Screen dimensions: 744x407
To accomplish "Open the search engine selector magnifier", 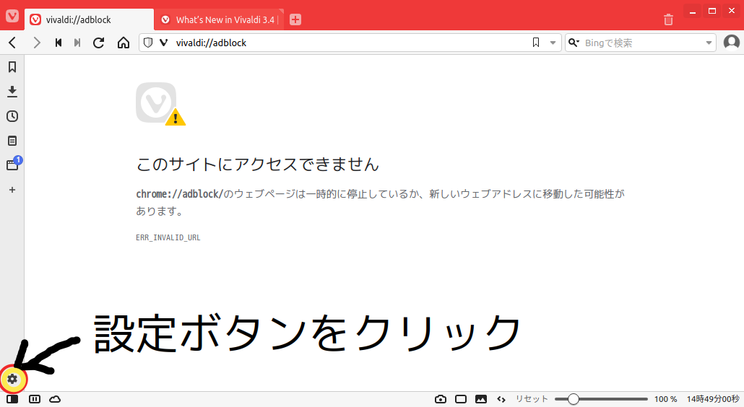I will [x=574, y=43].
